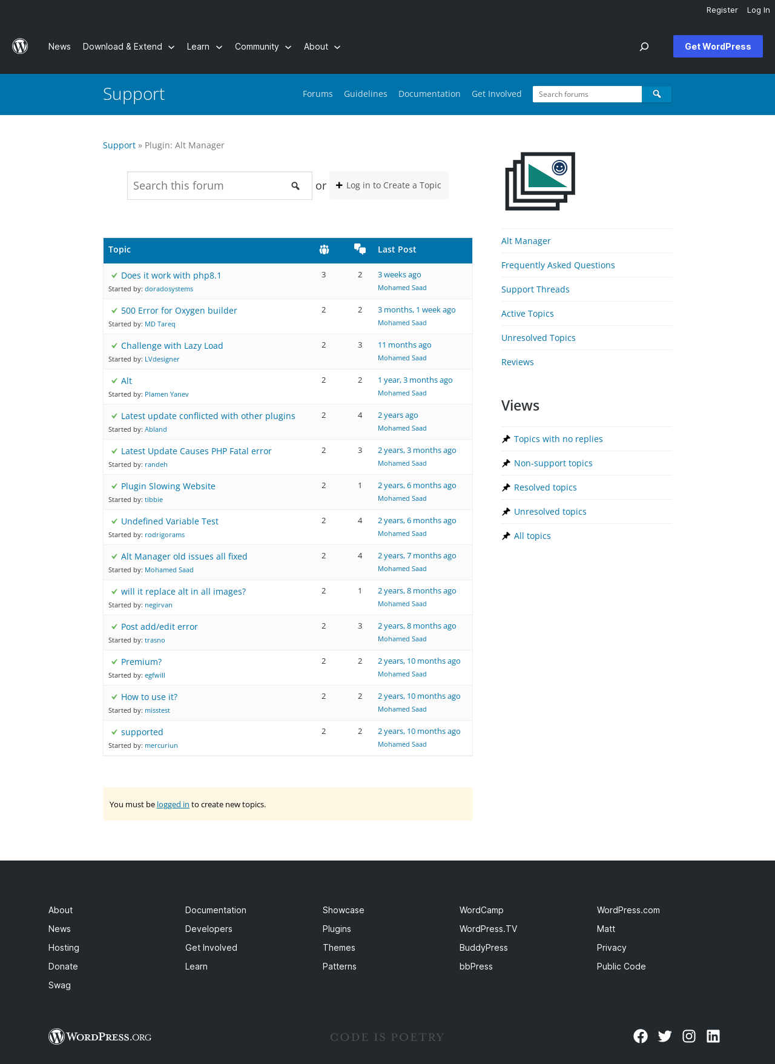Open sidebar Active Topics link
The width and height of the screenshot is (775, 1064).
[x=527, y=314]
